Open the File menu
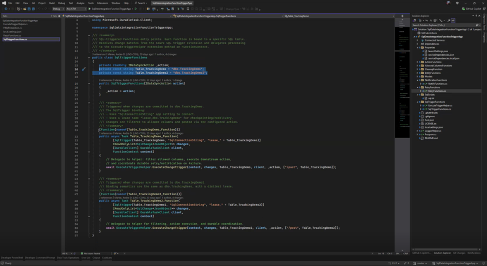This screenshot has width=487, height=266. (10, 3)
